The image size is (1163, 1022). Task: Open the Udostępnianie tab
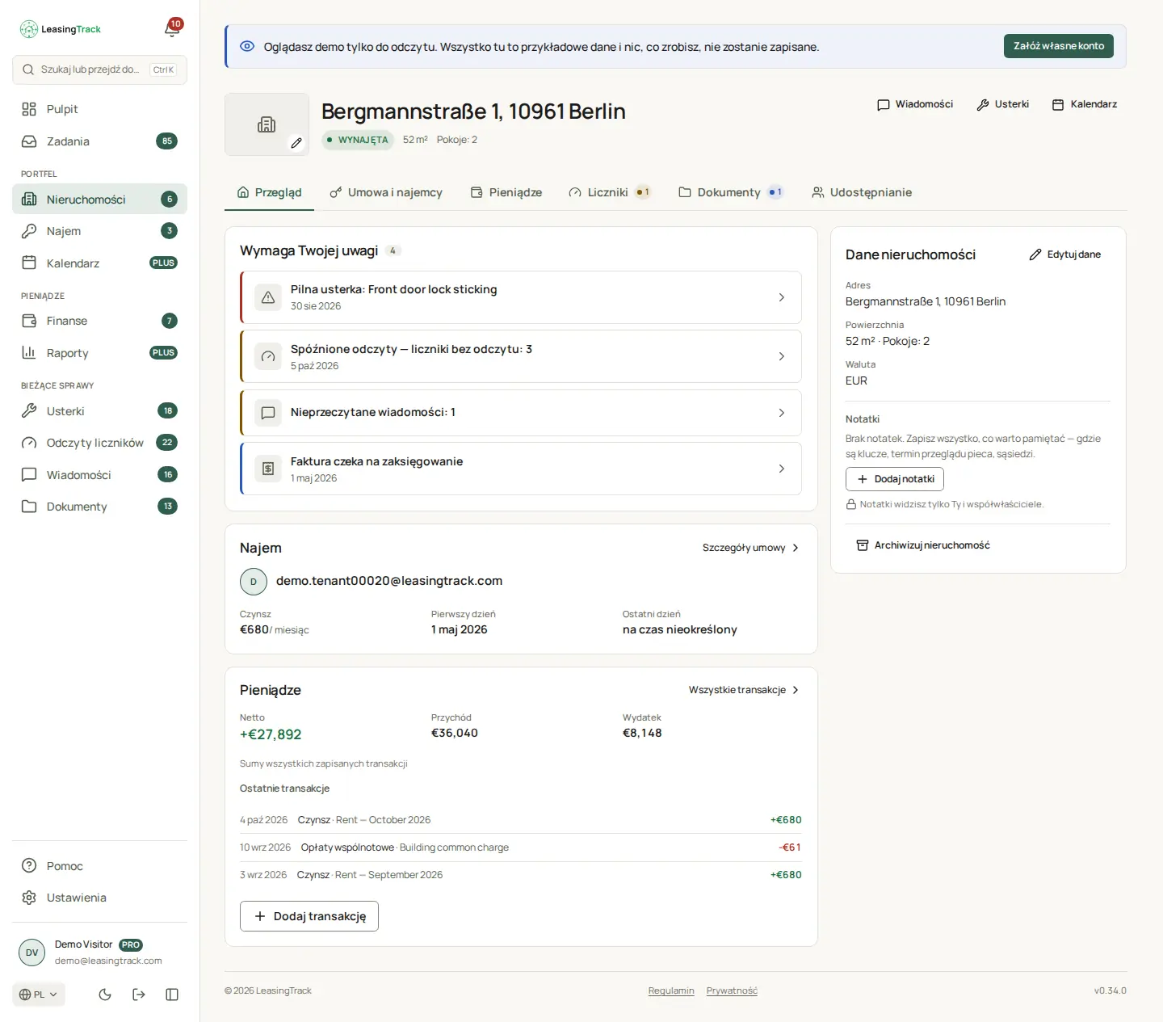click(862, 192)
